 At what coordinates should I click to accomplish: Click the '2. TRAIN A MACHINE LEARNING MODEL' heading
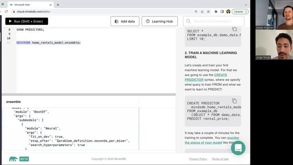click(211, 55)
